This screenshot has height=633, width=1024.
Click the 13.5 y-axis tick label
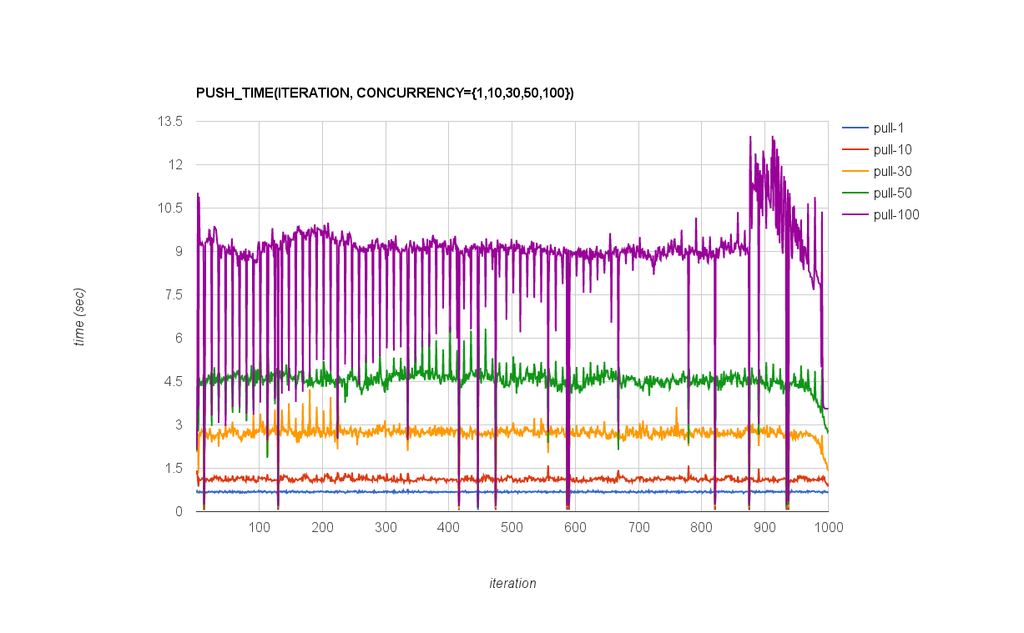(169, 121)
